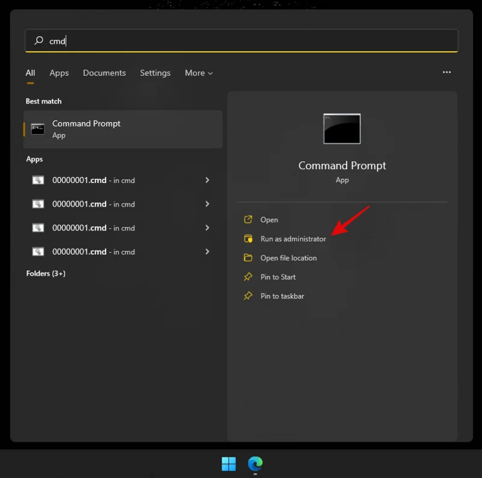482x478 pixels.
Task: Click the shield icon beside Run as administrator
Action: pos(248,238)
